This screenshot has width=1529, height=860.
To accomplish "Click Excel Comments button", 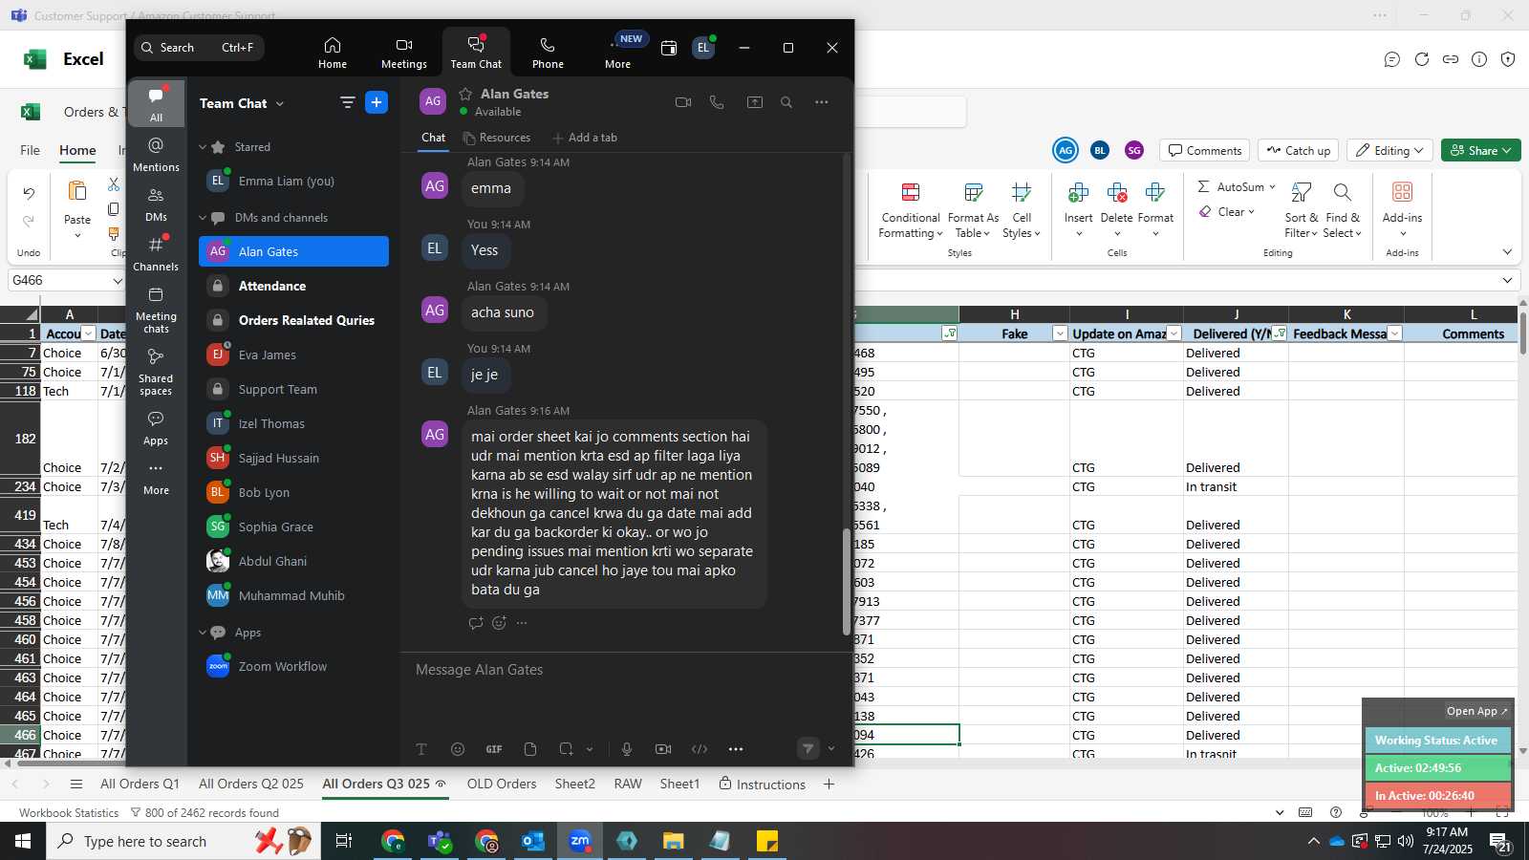I will coord(1205,150).
